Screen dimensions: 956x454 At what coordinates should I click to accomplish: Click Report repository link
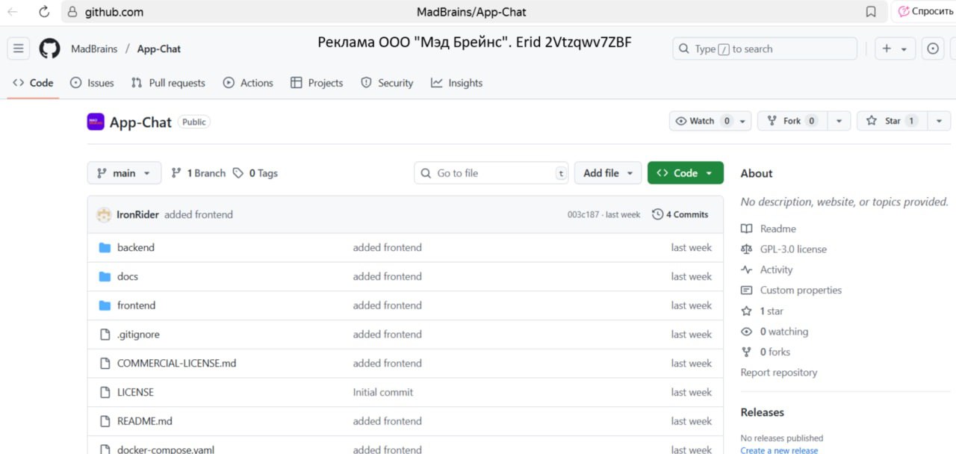[x=779, y=373]
